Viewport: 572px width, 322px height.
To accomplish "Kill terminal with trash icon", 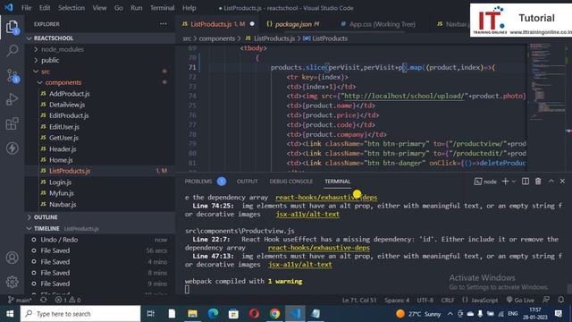I will 538,181.
